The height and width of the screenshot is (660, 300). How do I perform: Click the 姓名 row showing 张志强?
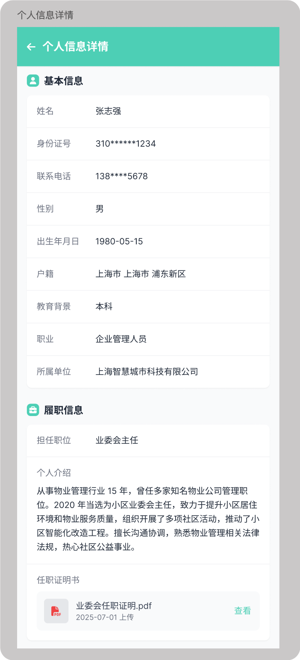tap(107, 111)
